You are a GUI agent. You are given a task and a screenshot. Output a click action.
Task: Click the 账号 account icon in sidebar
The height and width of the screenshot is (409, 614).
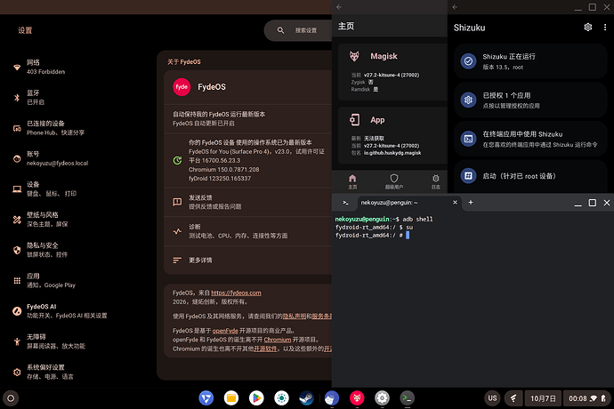pos(17,158)
